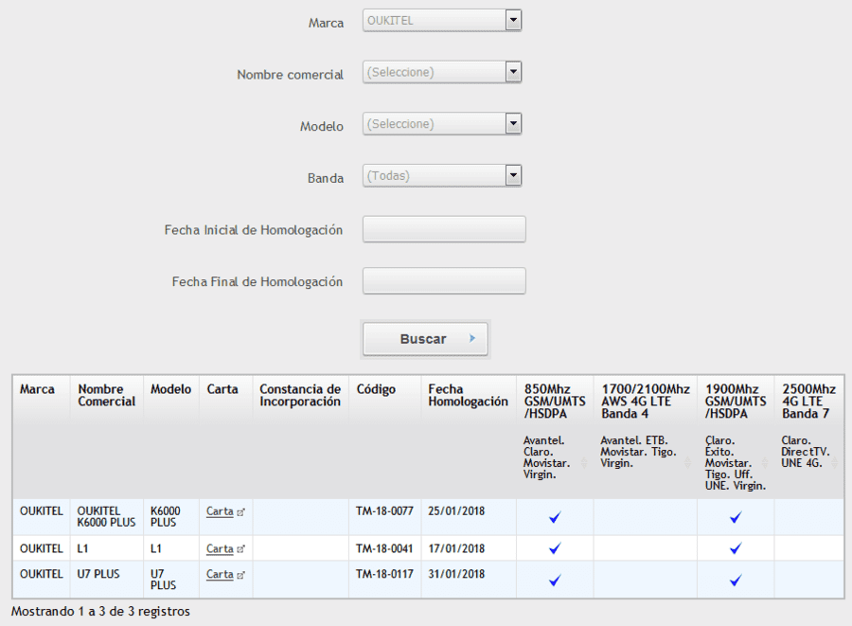Screen dimensions: 852x626
Task: Click the 850Mhz checkmark for K6000 PLUS
Action: pos(555,517)
